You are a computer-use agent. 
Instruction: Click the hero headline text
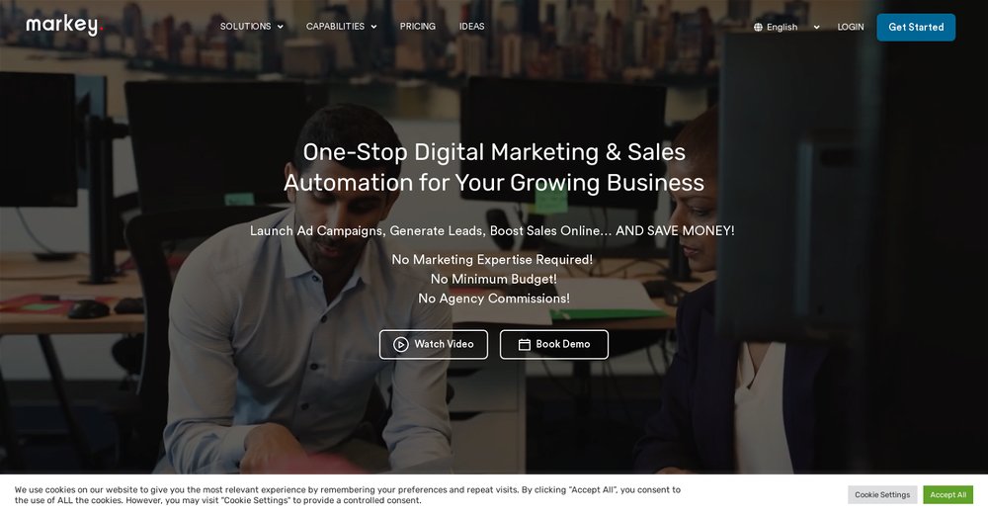tap(494, 167)
